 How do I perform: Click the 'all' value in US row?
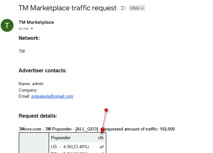pyautogui.click(x=102, y=147)
